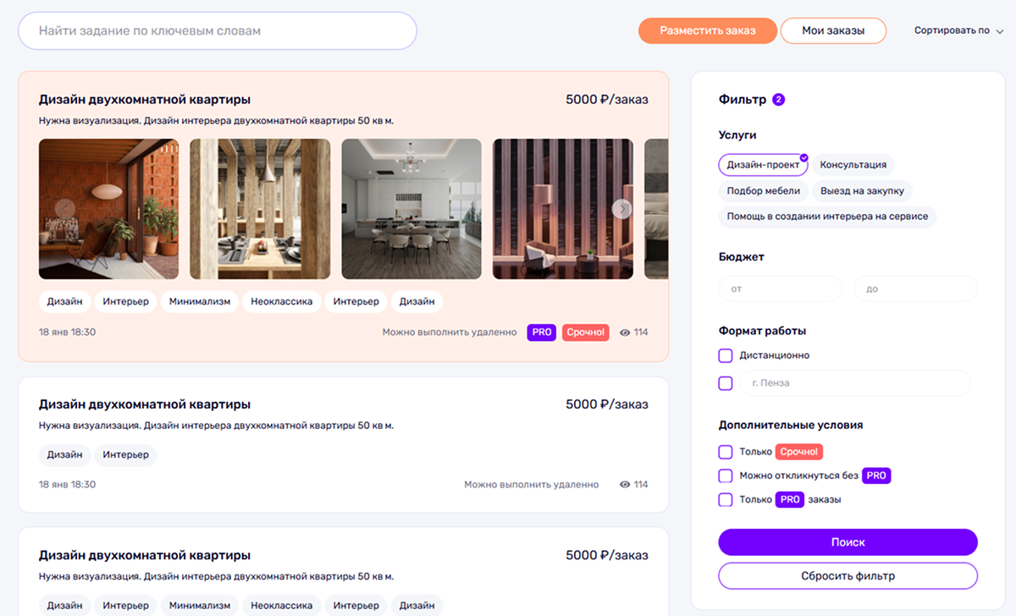Viewport: 1016px width, 616px height.
Task: Open Мои заказы
Action: 833,30
